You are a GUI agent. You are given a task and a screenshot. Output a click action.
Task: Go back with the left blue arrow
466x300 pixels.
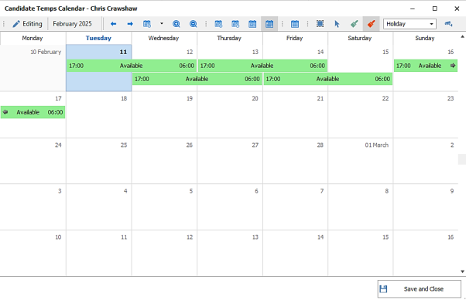[113, 24]
